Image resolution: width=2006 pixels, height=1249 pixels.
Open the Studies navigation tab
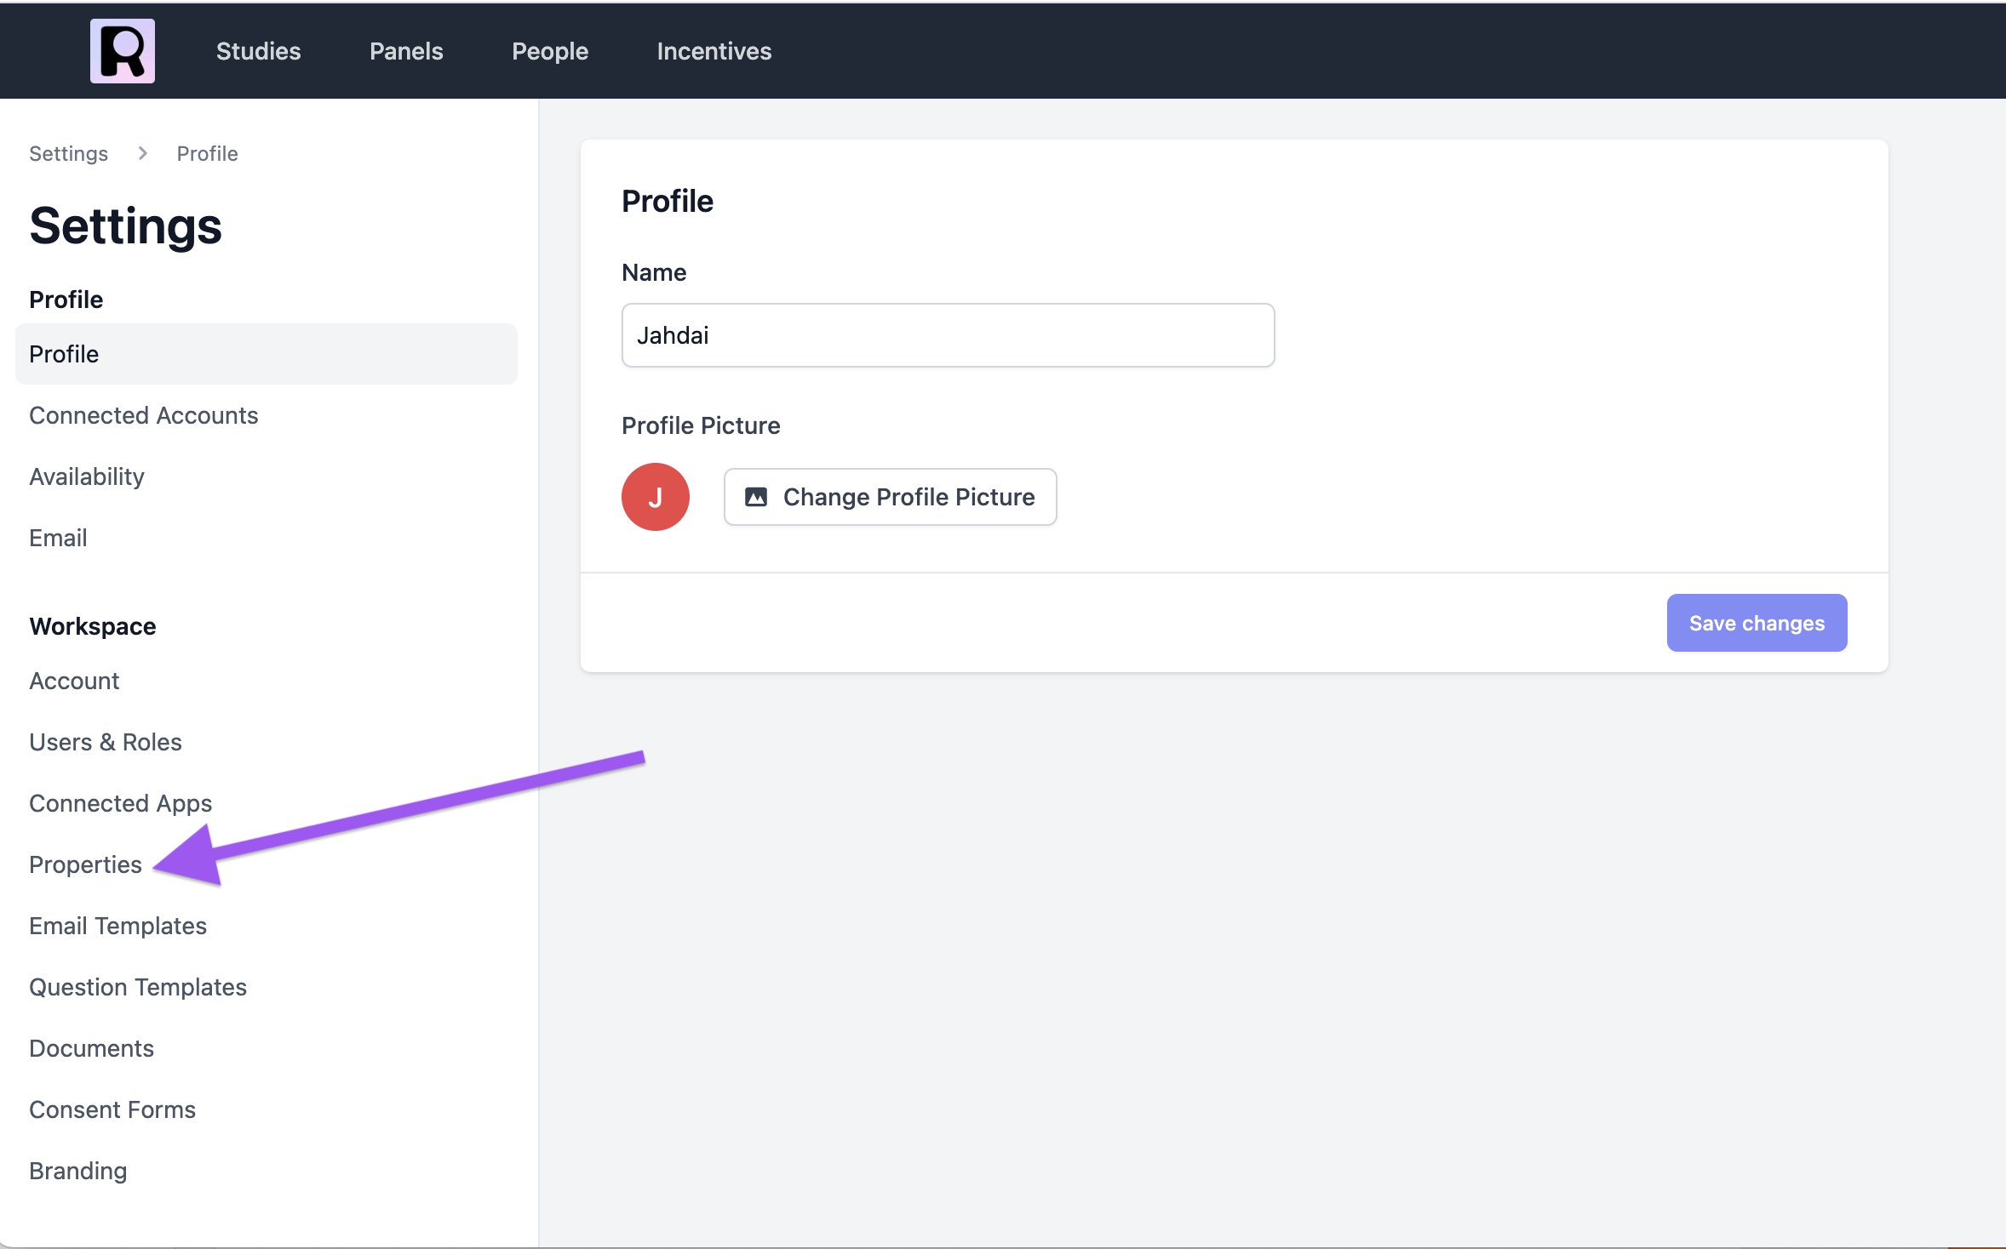pos(258,51)
